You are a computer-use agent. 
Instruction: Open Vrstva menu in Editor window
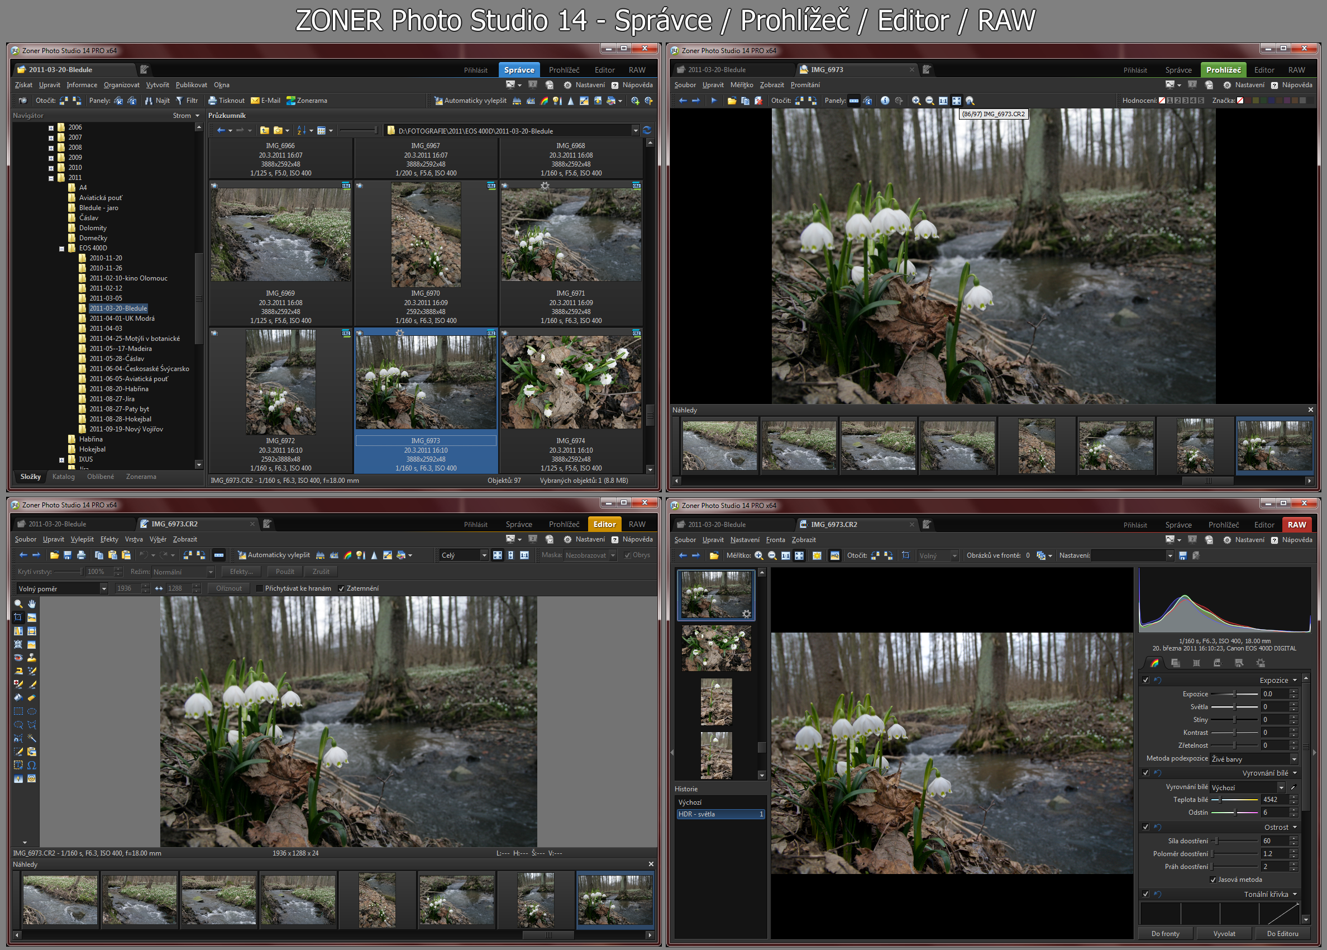pos(134,539)
